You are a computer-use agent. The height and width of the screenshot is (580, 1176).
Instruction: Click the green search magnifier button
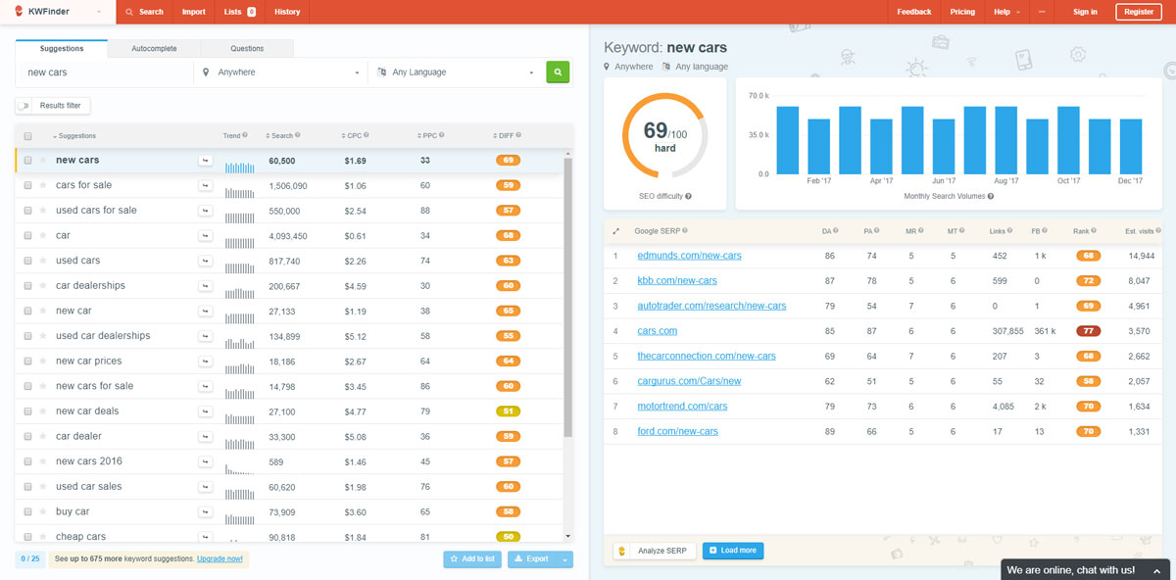558,72
